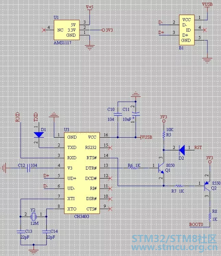221x256 pixels.
Task: Select polarized capacitor C11 symbol
Action: (136, 114)
